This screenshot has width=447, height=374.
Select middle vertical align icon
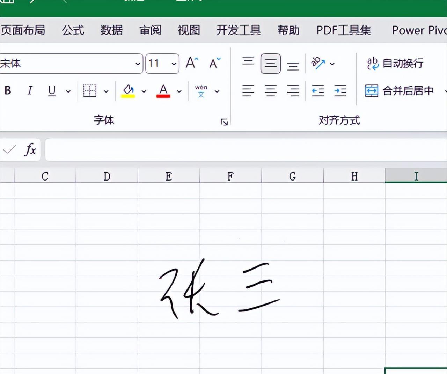271,64
